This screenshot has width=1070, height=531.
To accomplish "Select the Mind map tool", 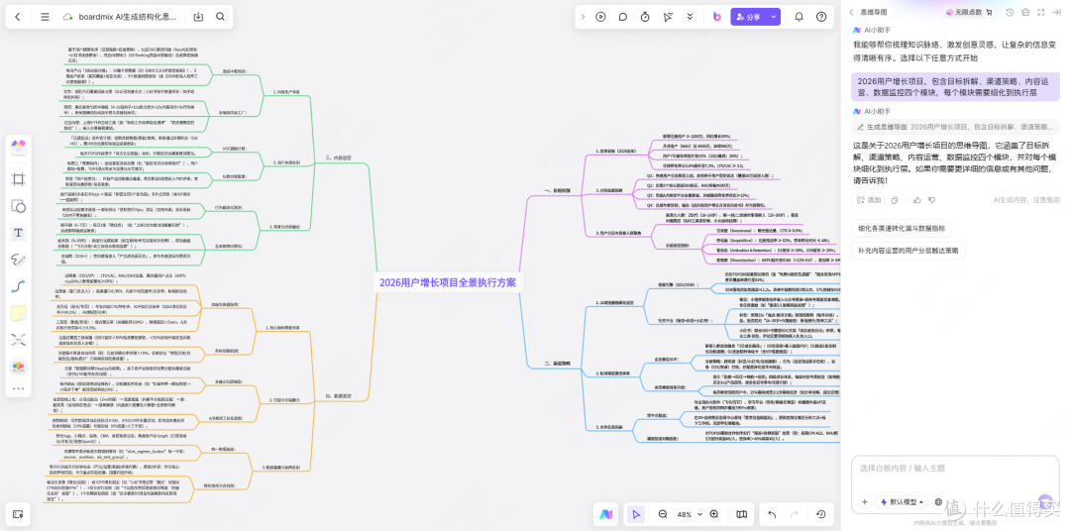I will pos(19,340).
